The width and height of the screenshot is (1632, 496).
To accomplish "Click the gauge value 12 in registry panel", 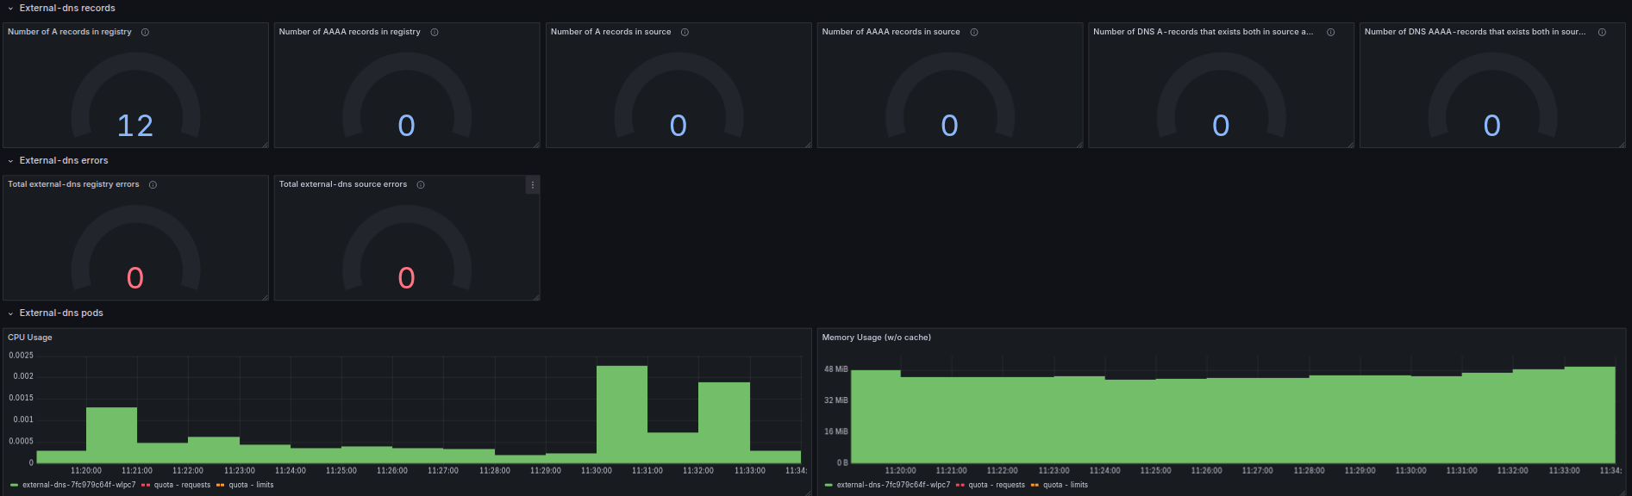I will (x=135, y=126).
